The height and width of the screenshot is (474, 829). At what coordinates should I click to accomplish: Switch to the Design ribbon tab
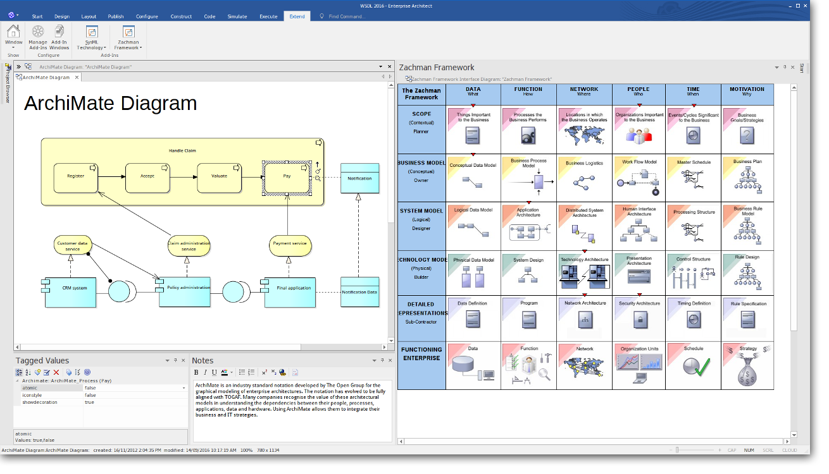62,16
